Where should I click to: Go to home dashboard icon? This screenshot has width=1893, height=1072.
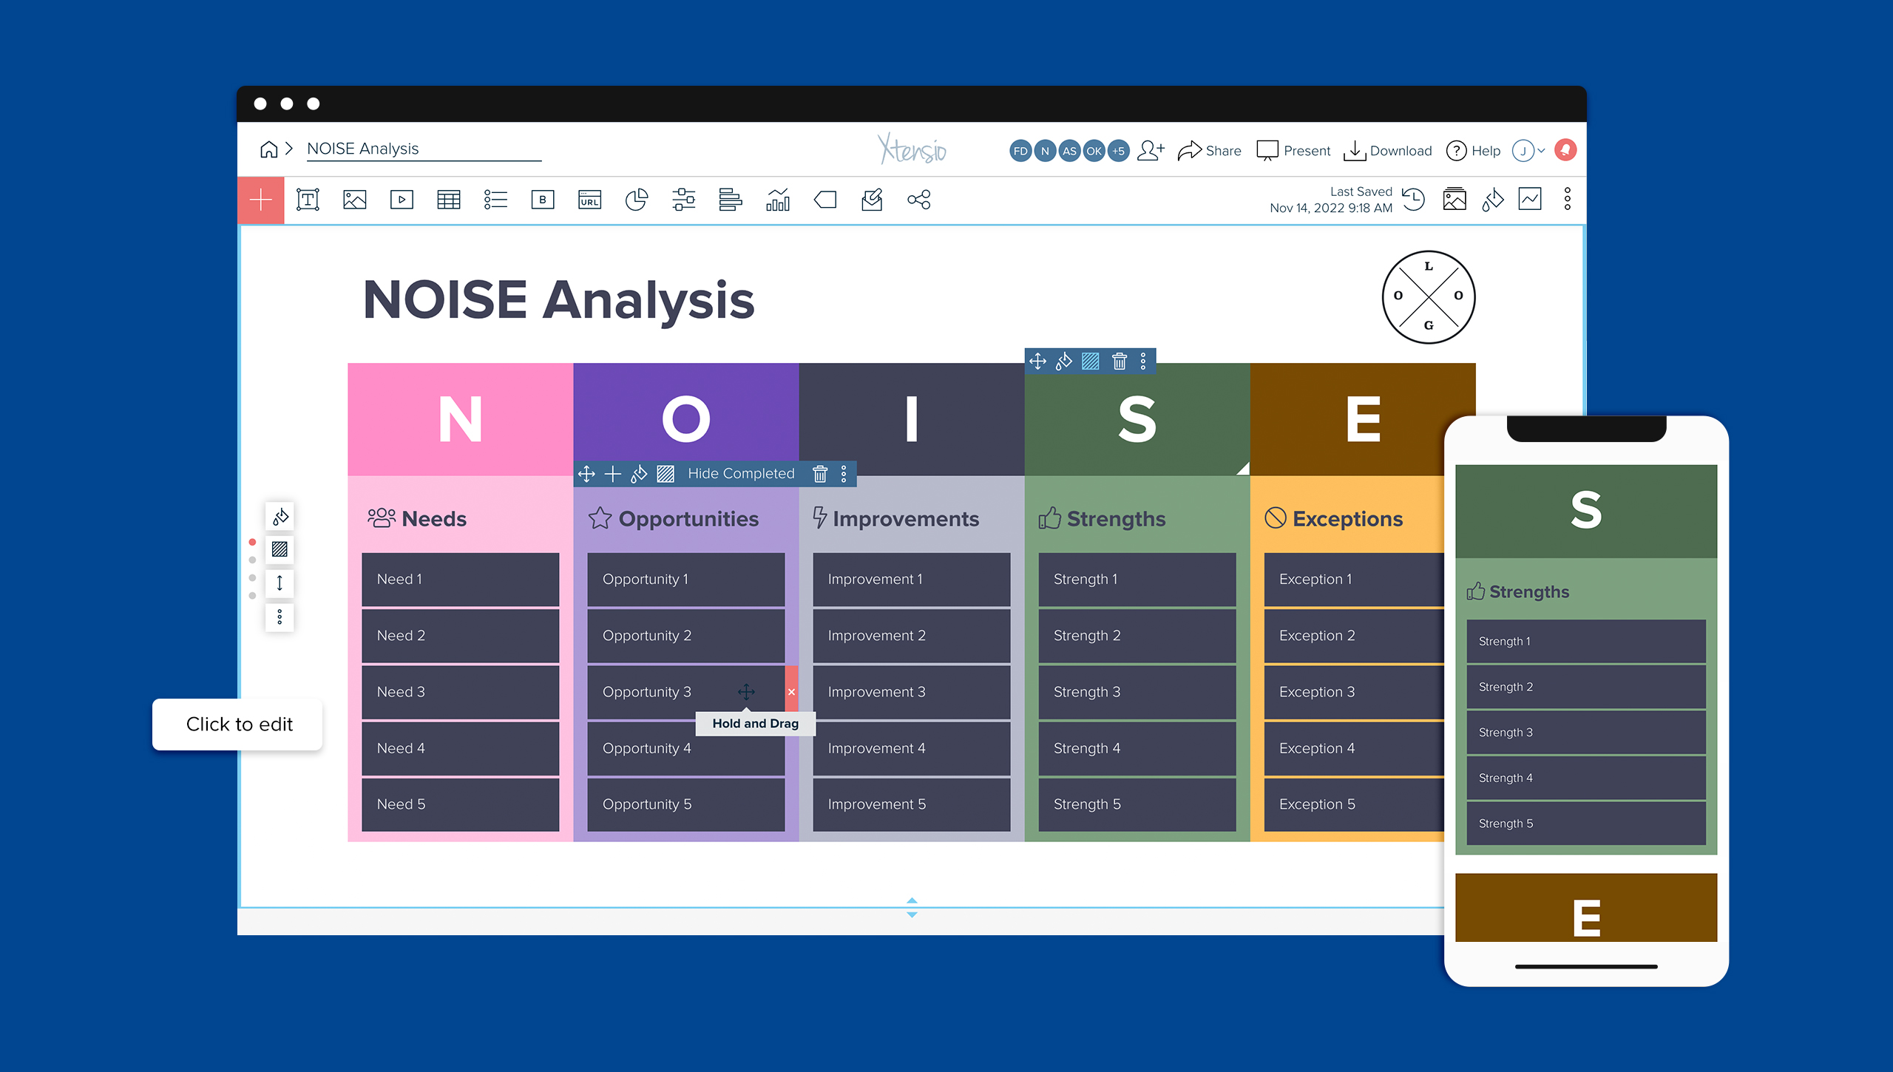click(x=269, y=149)
